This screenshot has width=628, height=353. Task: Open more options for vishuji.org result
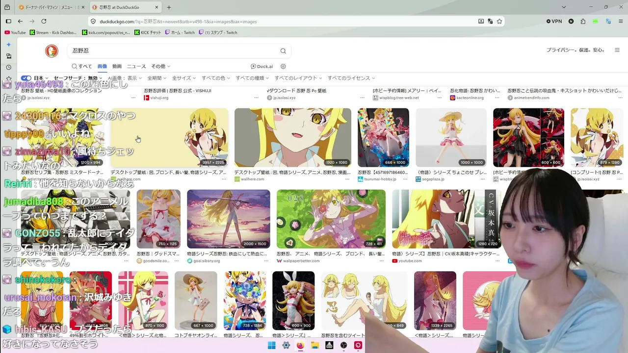pos(256,98)
